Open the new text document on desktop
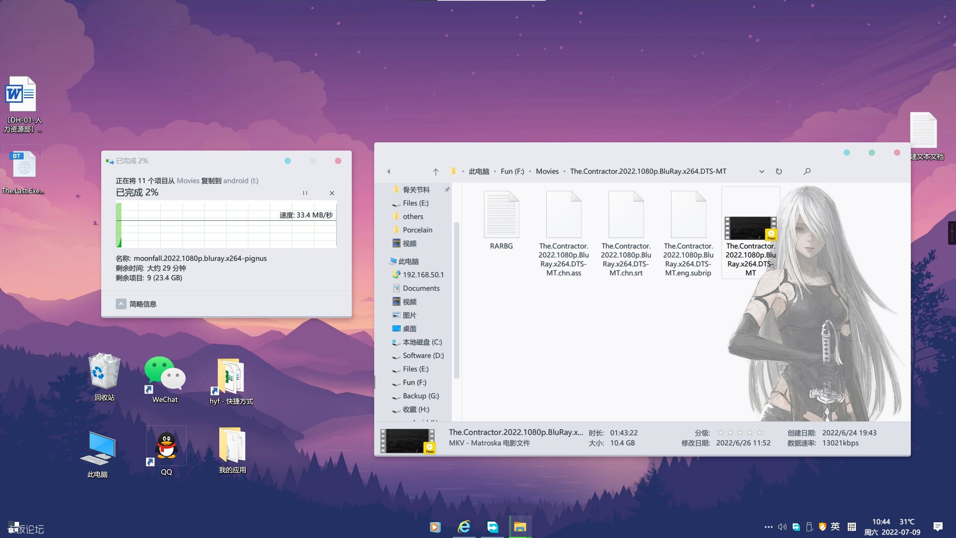 point(926,136)
